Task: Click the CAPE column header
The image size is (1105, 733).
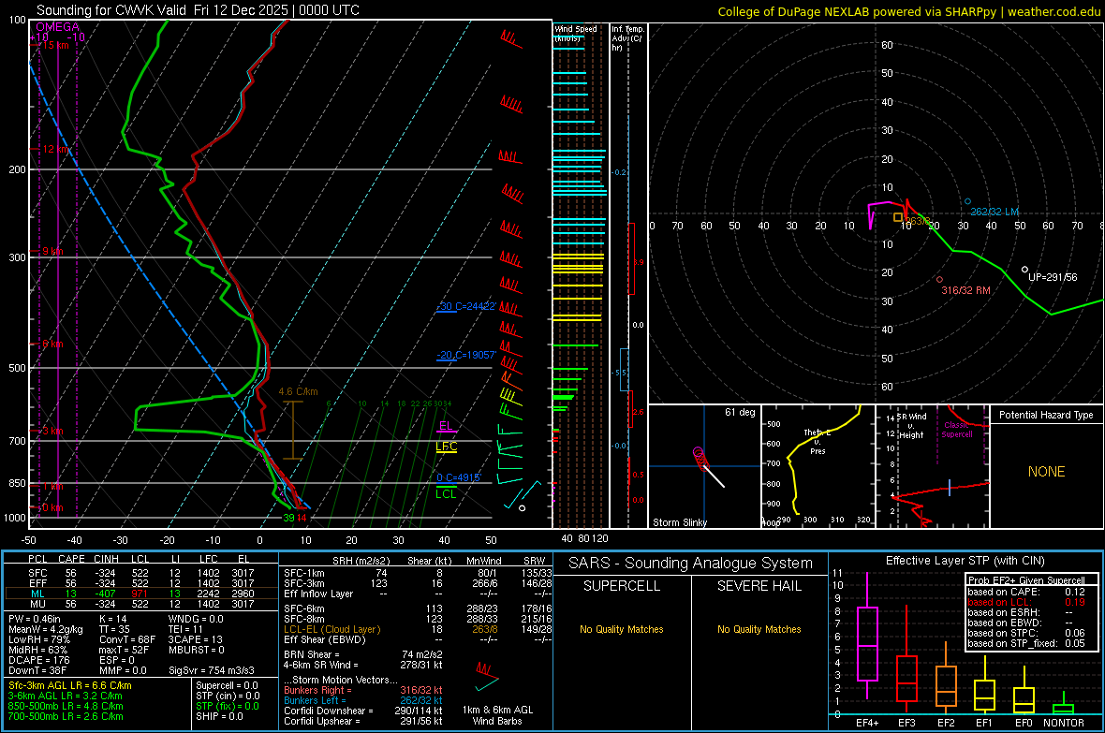Action: [71, 559]
